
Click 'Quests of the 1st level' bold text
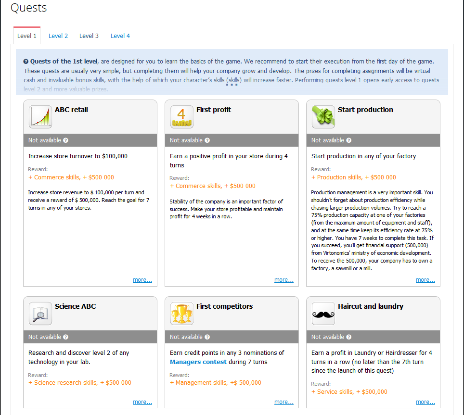(x=64, y=62)
